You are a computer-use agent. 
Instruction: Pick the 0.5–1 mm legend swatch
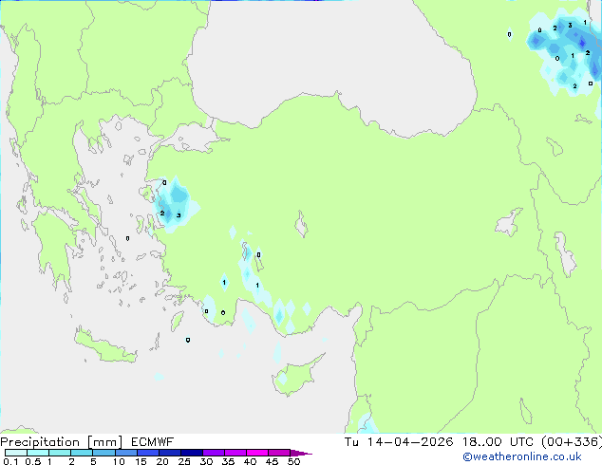point(38,453)
